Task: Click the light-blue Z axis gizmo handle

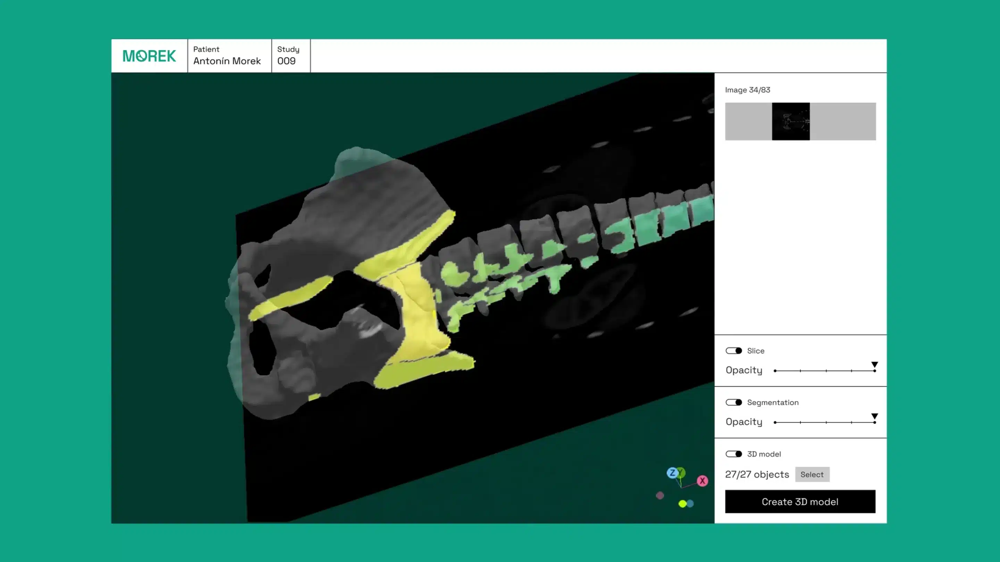Action: pos(672,473)
